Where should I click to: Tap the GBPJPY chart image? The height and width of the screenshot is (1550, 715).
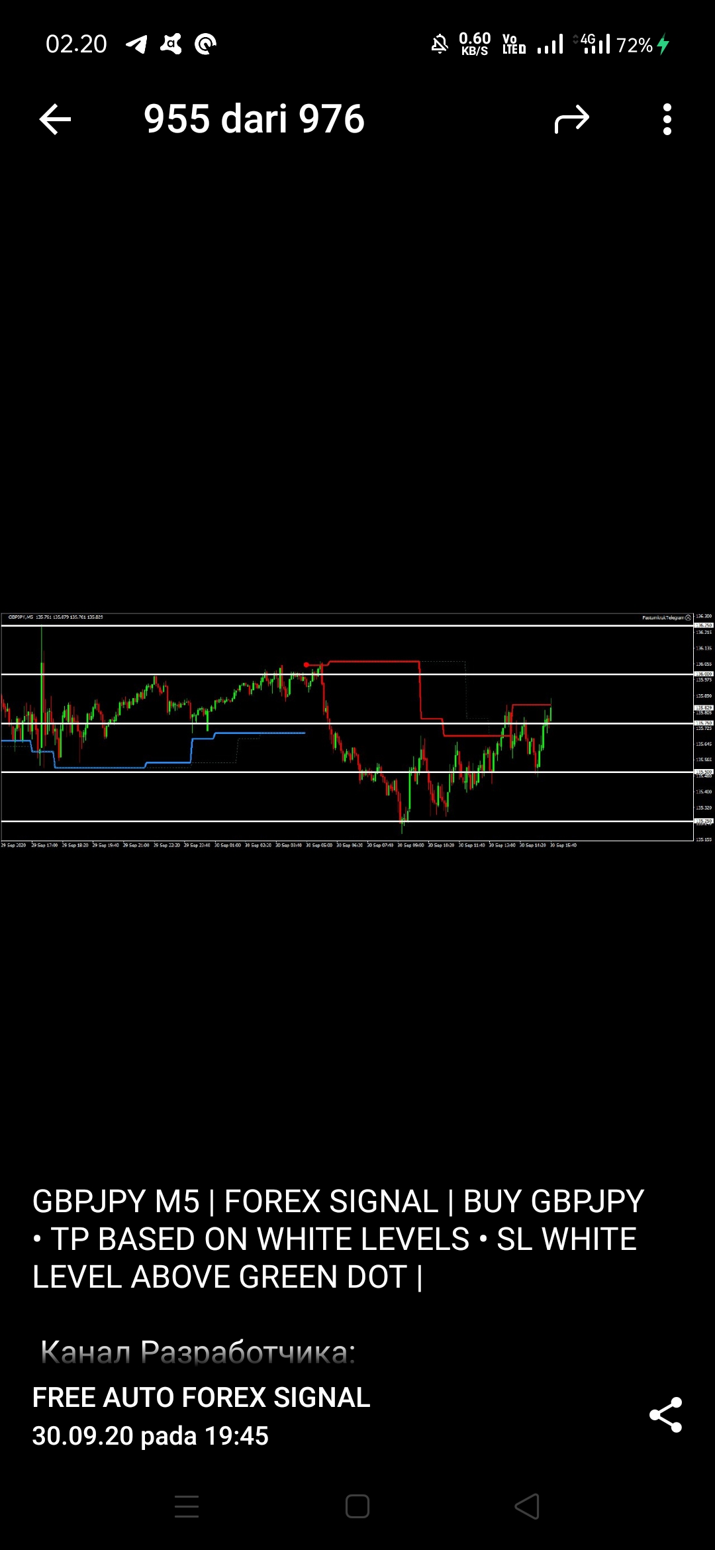pyautogui.click(x=358, y=729)
